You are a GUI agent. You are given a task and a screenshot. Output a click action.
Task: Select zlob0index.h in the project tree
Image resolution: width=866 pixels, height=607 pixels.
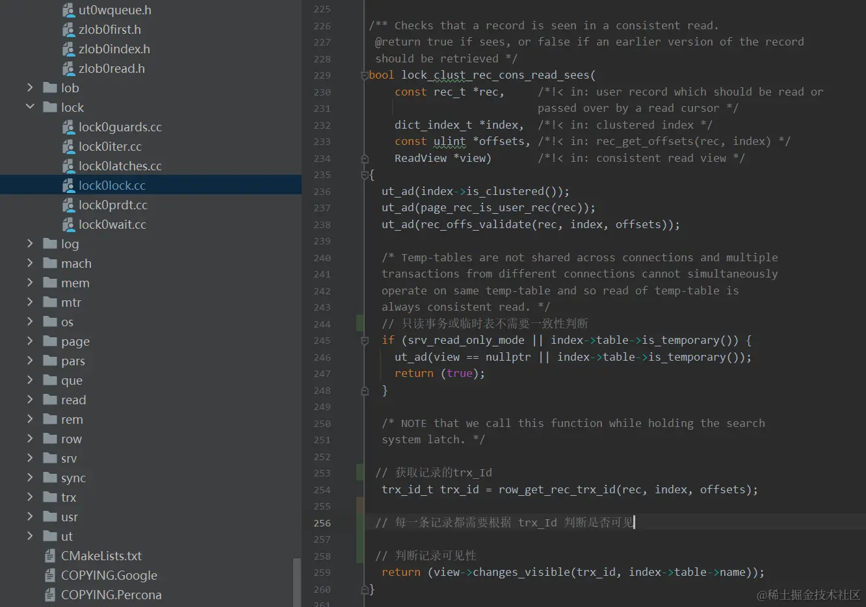114,49
